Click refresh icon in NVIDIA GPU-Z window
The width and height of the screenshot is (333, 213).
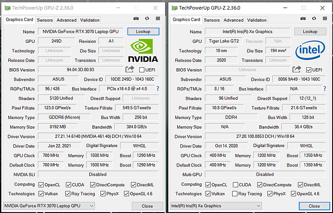click(x=147, y=18)
